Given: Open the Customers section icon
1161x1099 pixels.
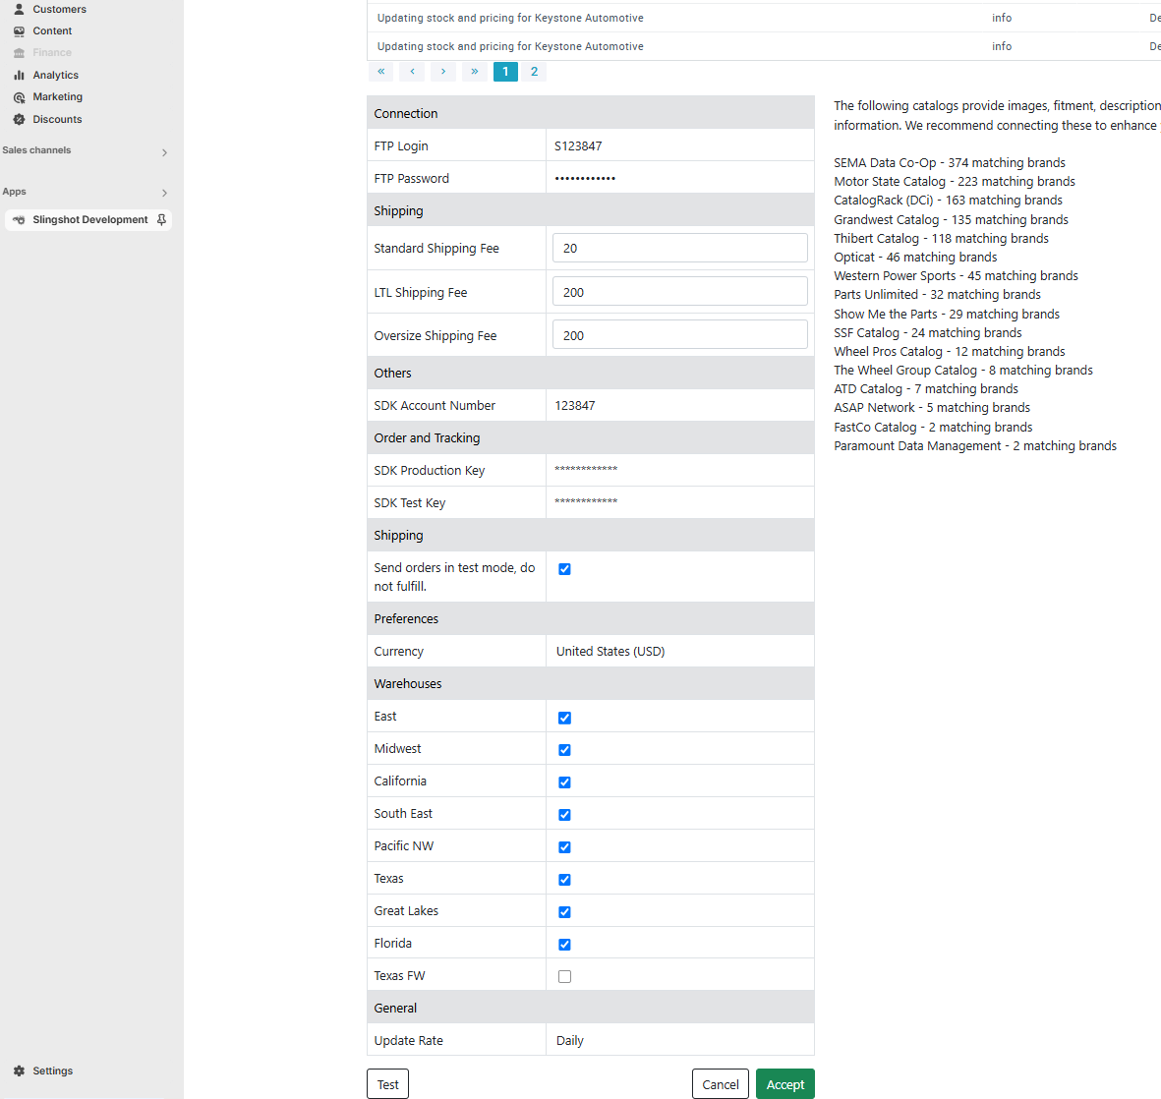Looking at the screenshot, I should [20, 9].
